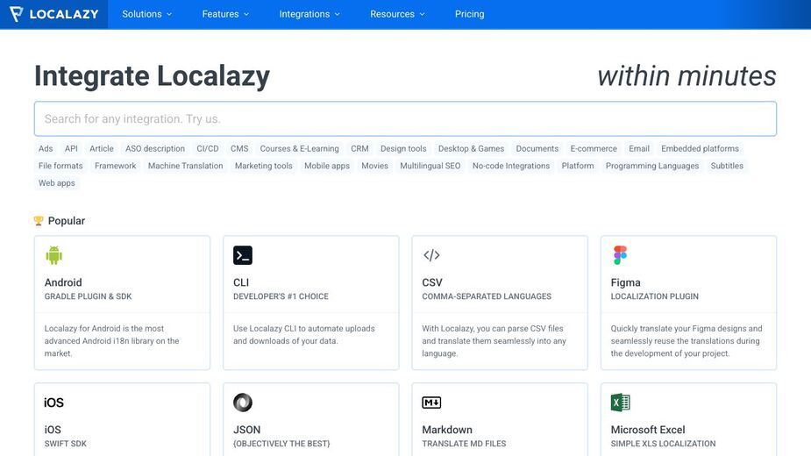Click Android card description text
This screenshot has width=811, height=456.
click(x=111, y=341)
